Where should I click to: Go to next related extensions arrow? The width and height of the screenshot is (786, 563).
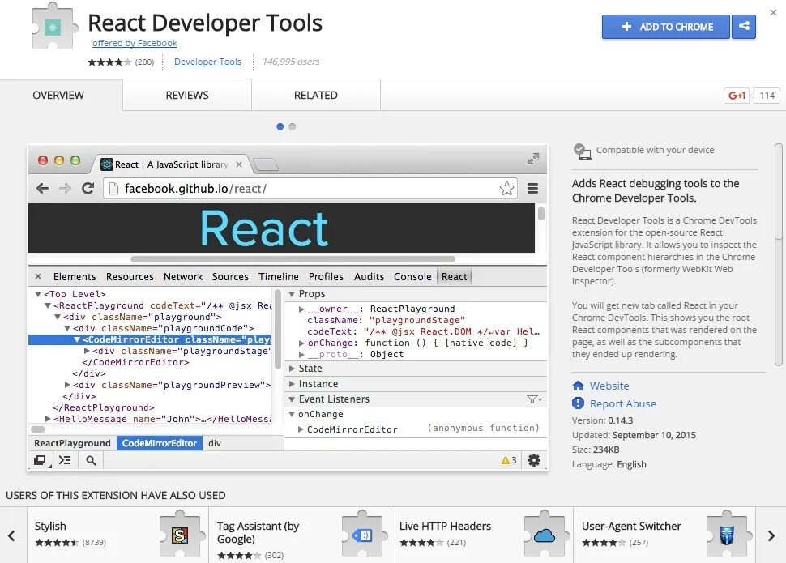pyautogui.click(x=771, y=536)
